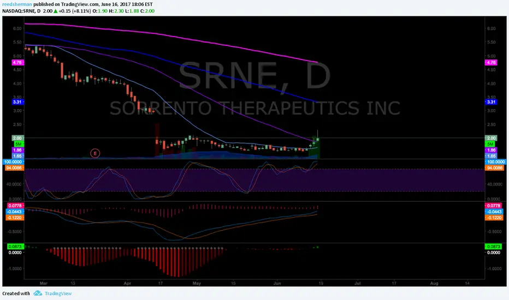
Task: Click the earnings E marker on chart
Action: pos(95,153)
